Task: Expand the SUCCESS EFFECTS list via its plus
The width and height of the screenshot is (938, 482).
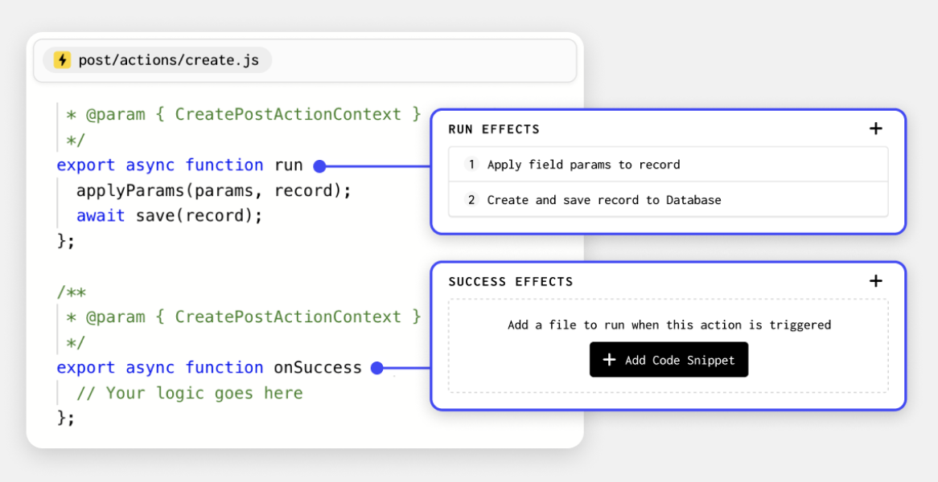Action: [x=876, y=281]
